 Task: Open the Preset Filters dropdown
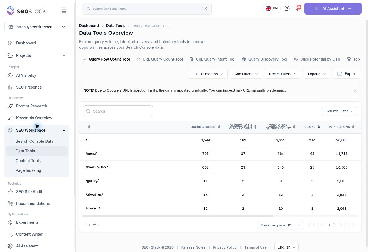(283, 74)
